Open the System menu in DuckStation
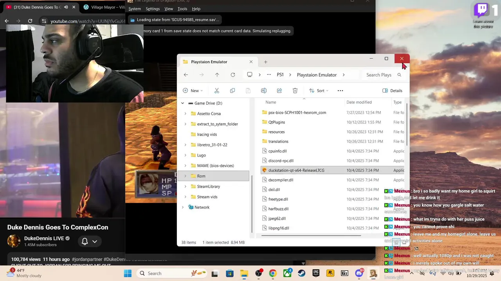501x281 pixels. click(x=135, y=9)
